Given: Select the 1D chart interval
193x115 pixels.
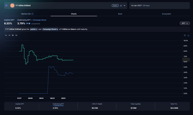Looking at the screenshot, I should click(13, 35).
